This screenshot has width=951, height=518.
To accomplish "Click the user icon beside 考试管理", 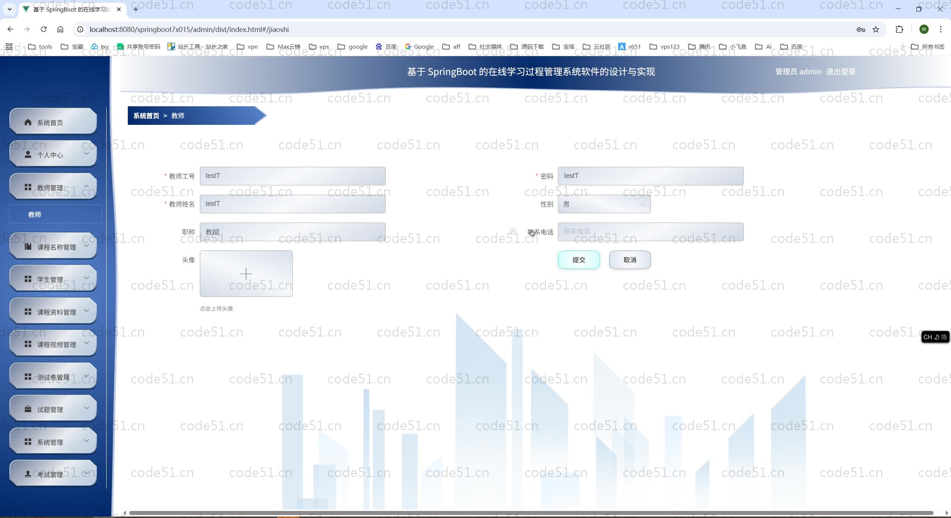I will [x=28, y=474].
